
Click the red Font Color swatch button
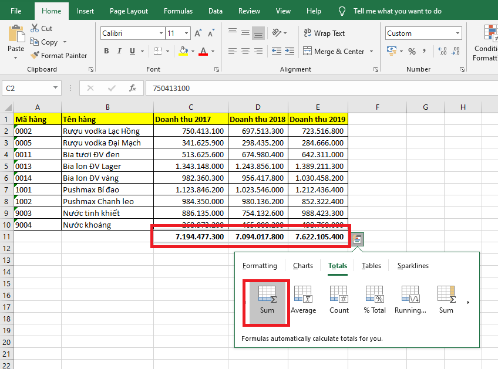pos(203,52)
